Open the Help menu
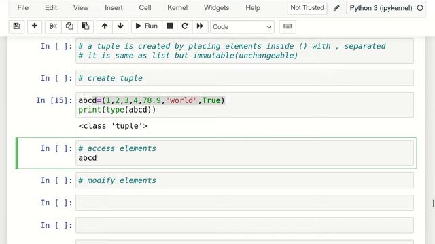 pos(253,8)
